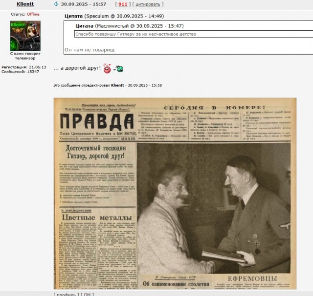Click the edited-by Klientt notice
Image resolution: width=313 pixels, height=296 pixels.
point(108,85)
